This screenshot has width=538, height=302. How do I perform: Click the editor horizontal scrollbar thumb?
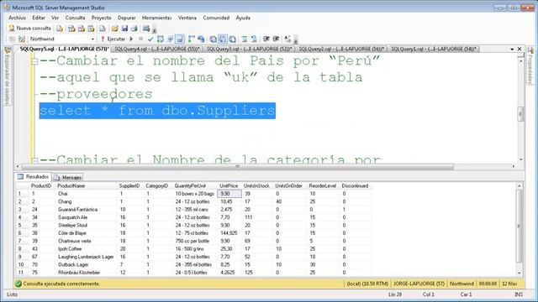[237, 167]
